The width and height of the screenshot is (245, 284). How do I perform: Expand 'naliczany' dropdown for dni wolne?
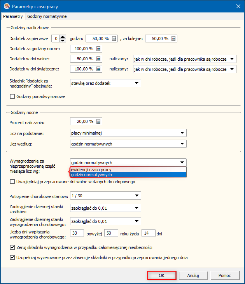tap(232, 59)
